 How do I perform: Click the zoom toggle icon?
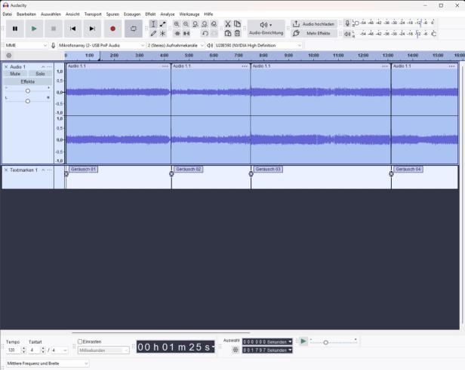[x=214, y=24]
